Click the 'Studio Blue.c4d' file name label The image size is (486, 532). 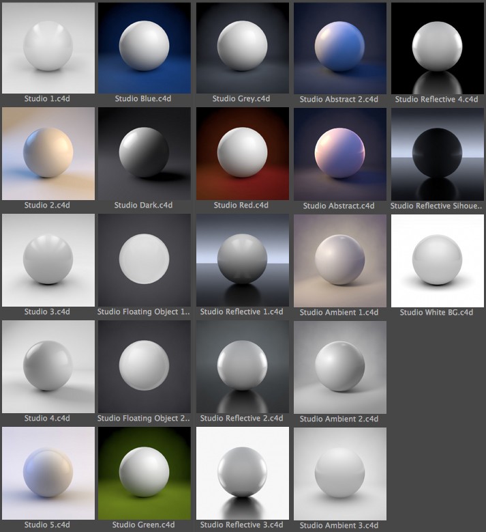(143, 99)
